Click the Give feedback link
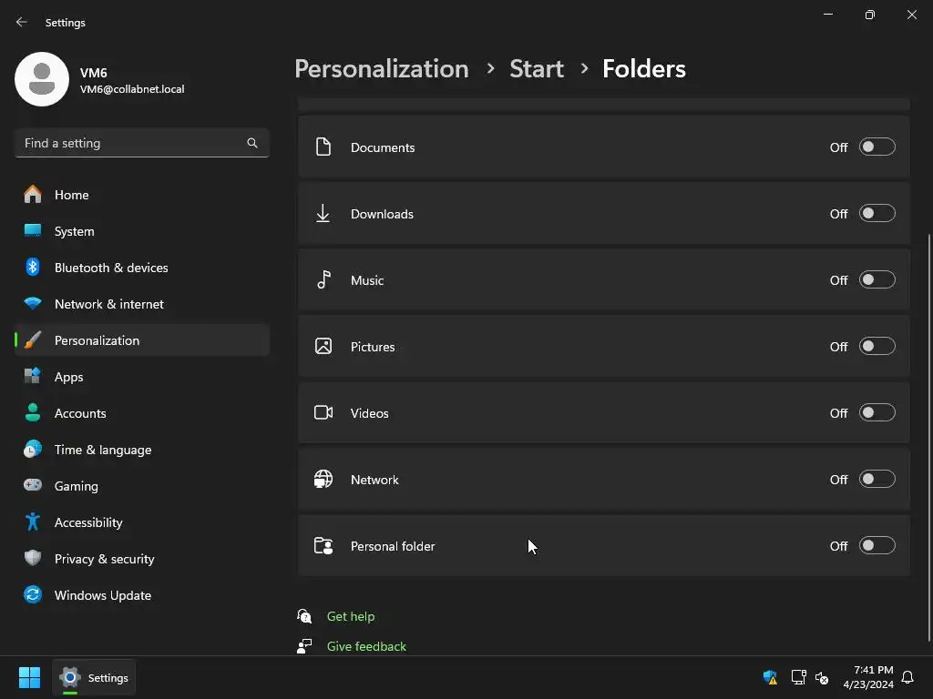 click(x=366, y=646)
